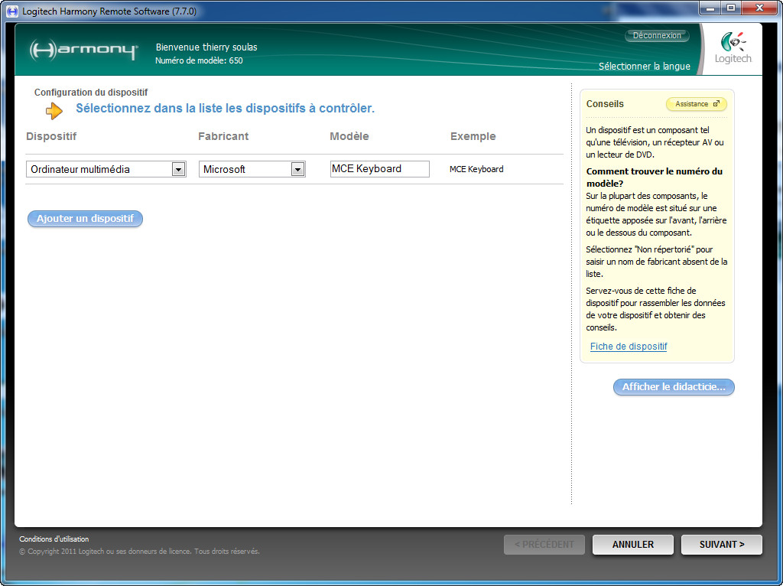
Task: Minimize the Harmony Remote Software window
Action: (x=710, y=9)
